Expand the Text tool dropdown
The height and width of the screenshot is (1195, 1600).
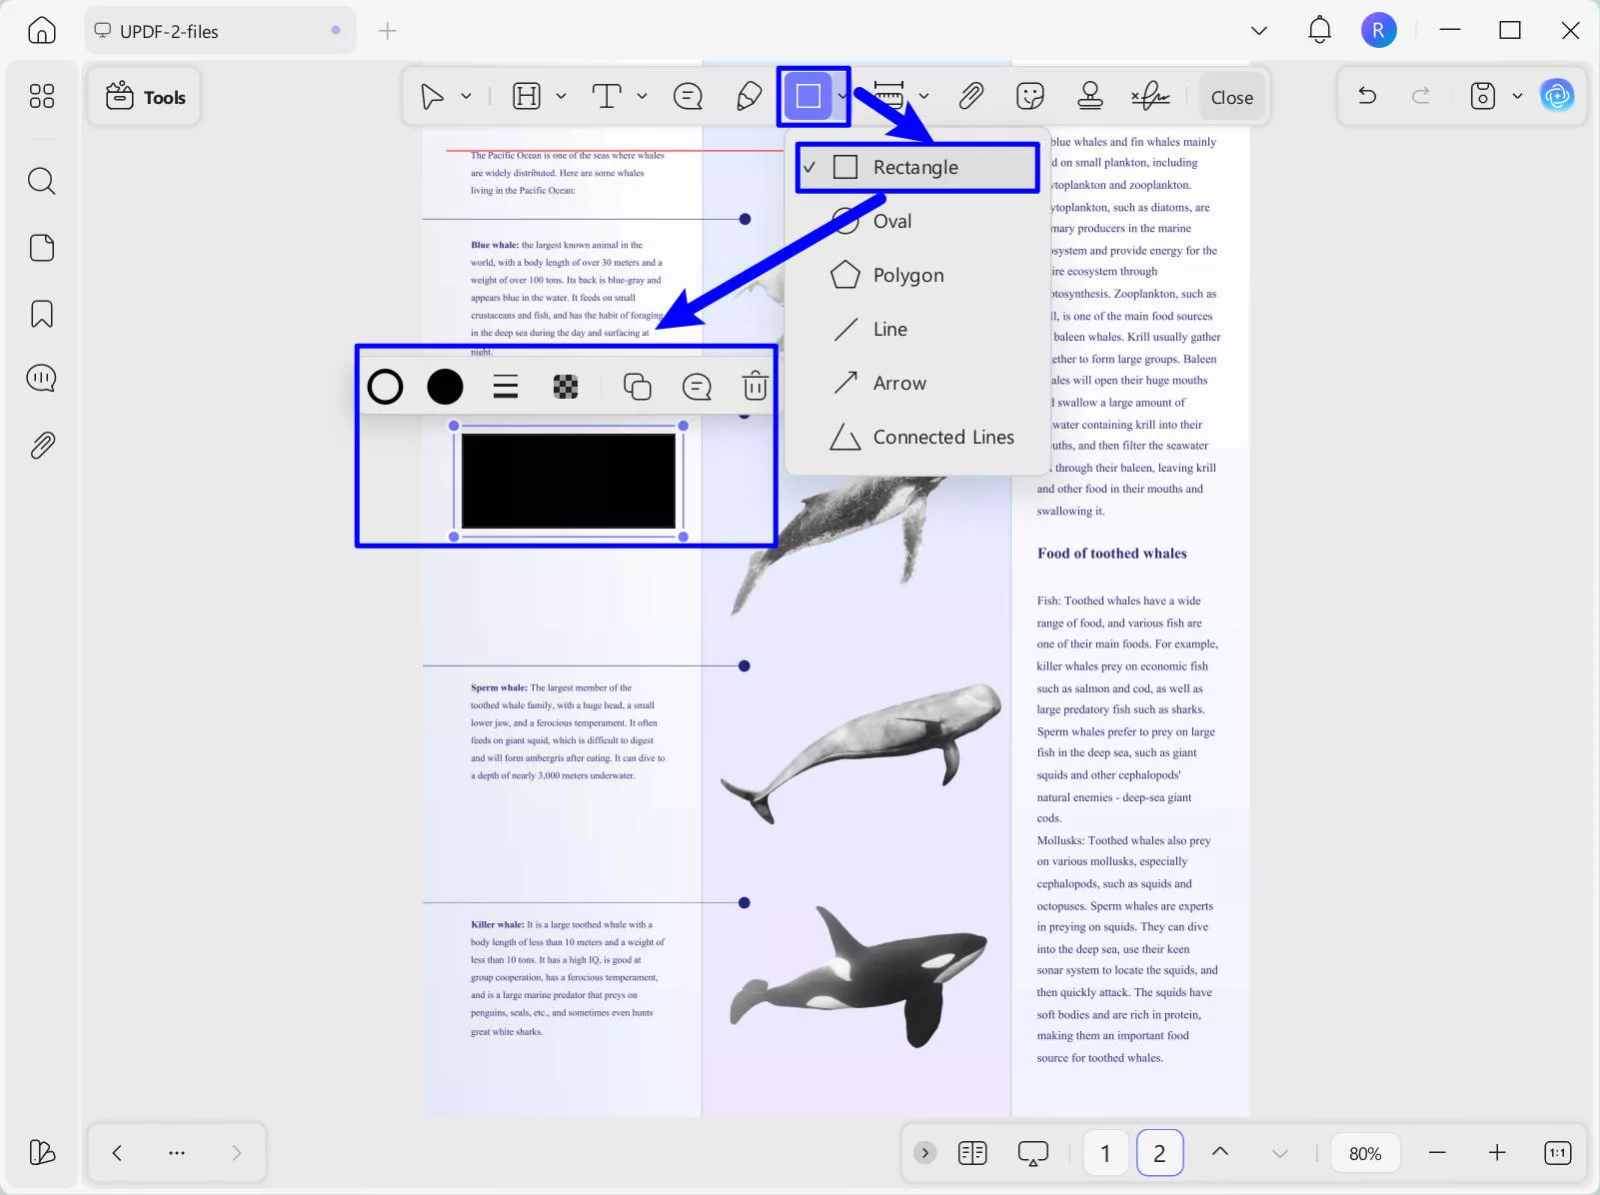(641, 96)
